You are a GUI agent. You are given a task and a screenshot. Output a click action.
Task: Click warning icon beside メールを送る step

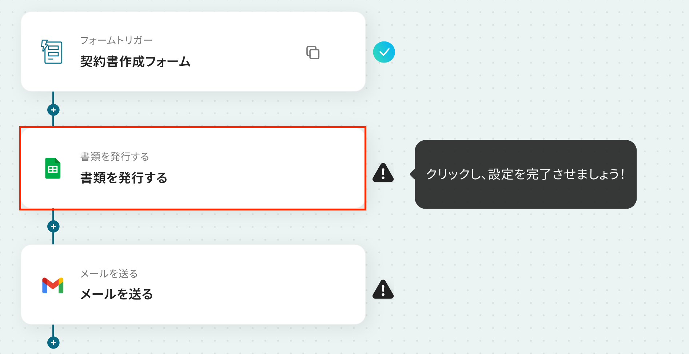coord(383,290)
